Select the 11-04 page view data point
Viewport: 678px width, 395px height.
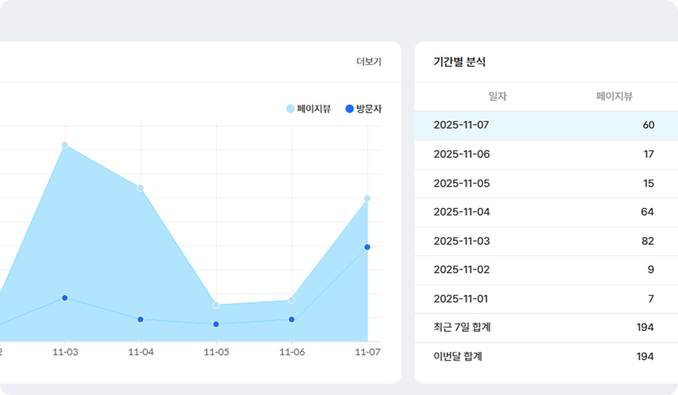tap(140, 188)
